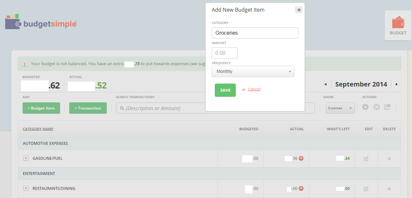This screenshot has width=412, height=198.
Task: Add transaction to Restaurants/Dining actual amount
Action: point(301,188)
